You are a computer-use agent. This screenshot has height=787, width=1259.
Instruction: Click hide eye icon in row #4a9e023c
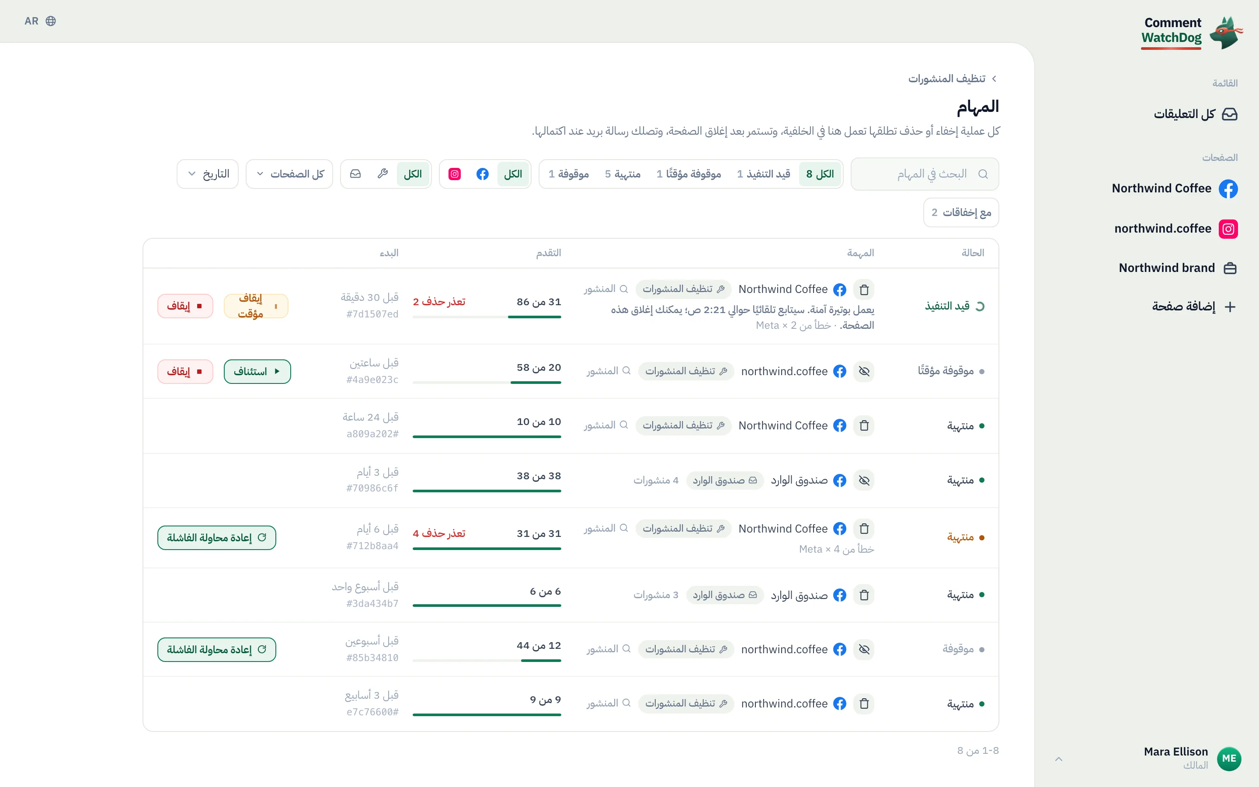[864, 371]
